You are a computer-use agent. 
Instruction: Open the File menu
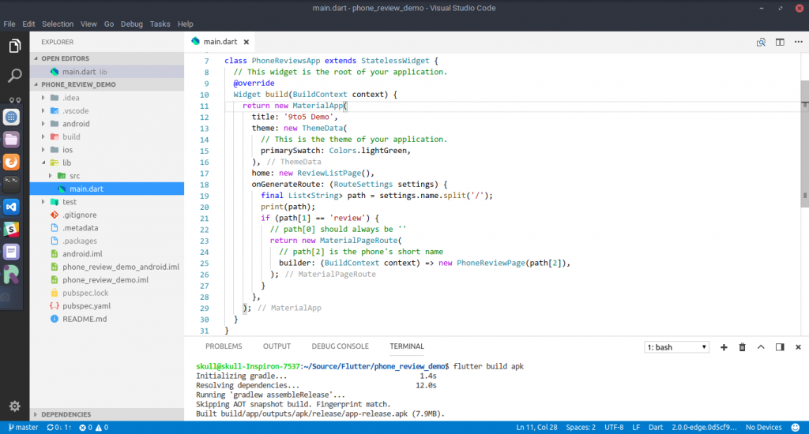pyautogui.click(x=9, y=24)
